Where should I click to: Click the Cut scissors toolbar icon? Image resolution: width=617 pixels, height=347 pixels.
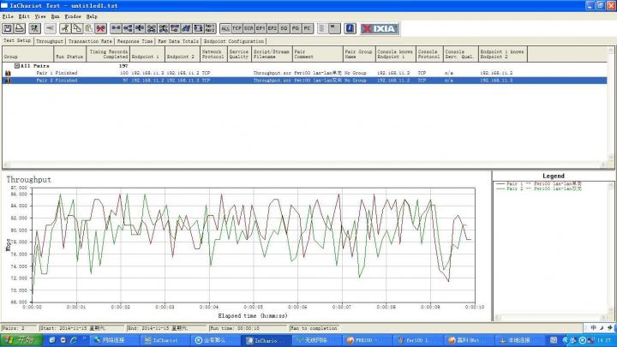coord(65,28)
